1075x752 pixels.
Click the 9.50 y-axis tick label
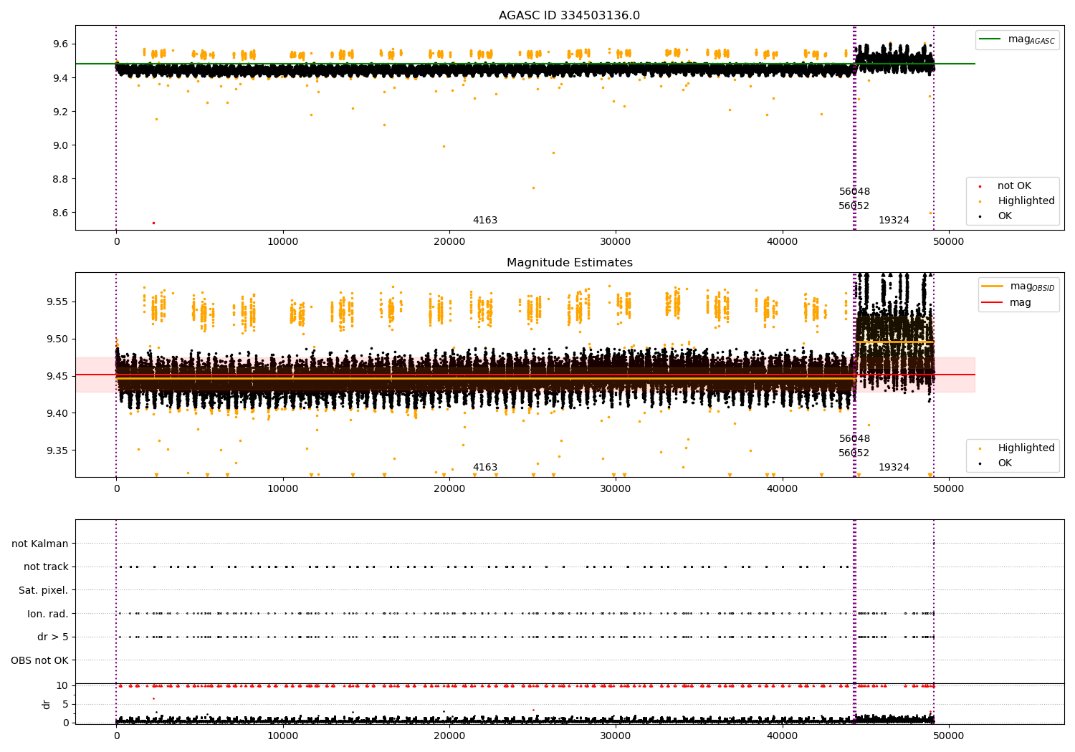[57, 339]
